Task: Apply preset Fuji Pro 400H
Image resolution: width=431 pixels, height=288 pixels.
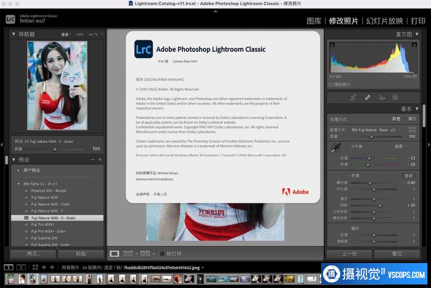Action: (43, 225)
